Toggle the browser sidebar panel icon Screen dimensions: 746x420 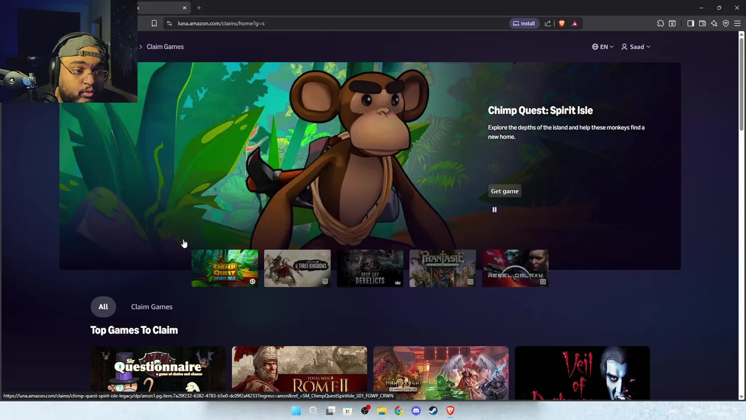click(x=691, y=23)
